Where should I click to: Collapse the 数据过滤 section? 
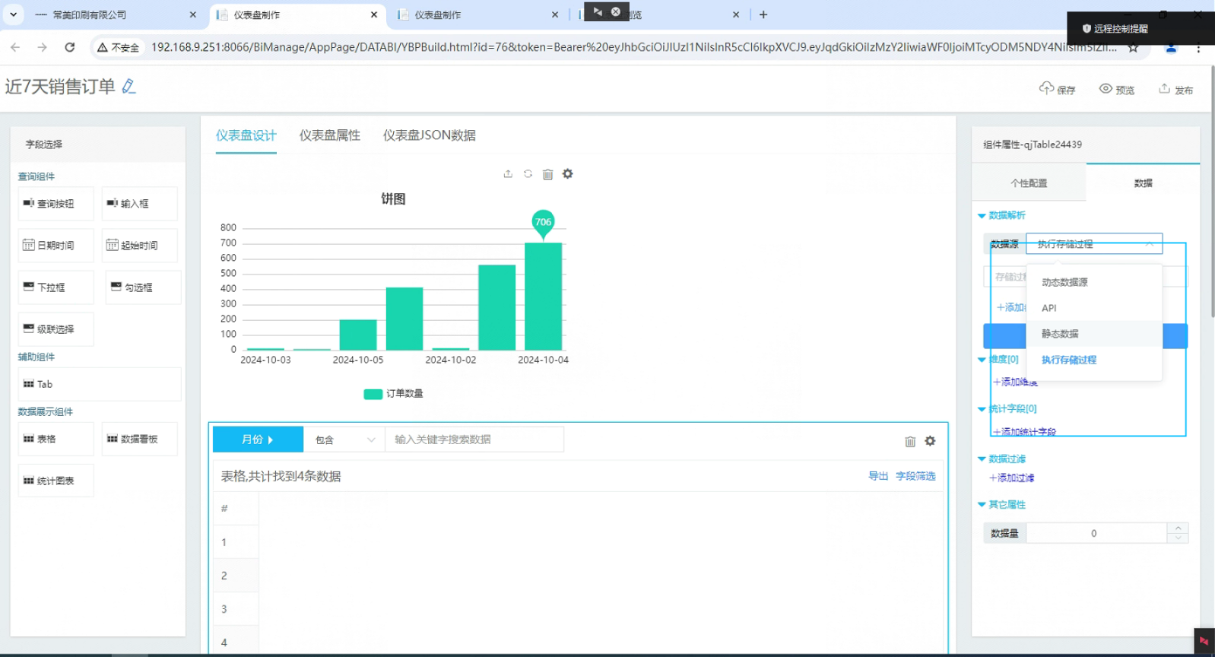[x=1001, y=459]
